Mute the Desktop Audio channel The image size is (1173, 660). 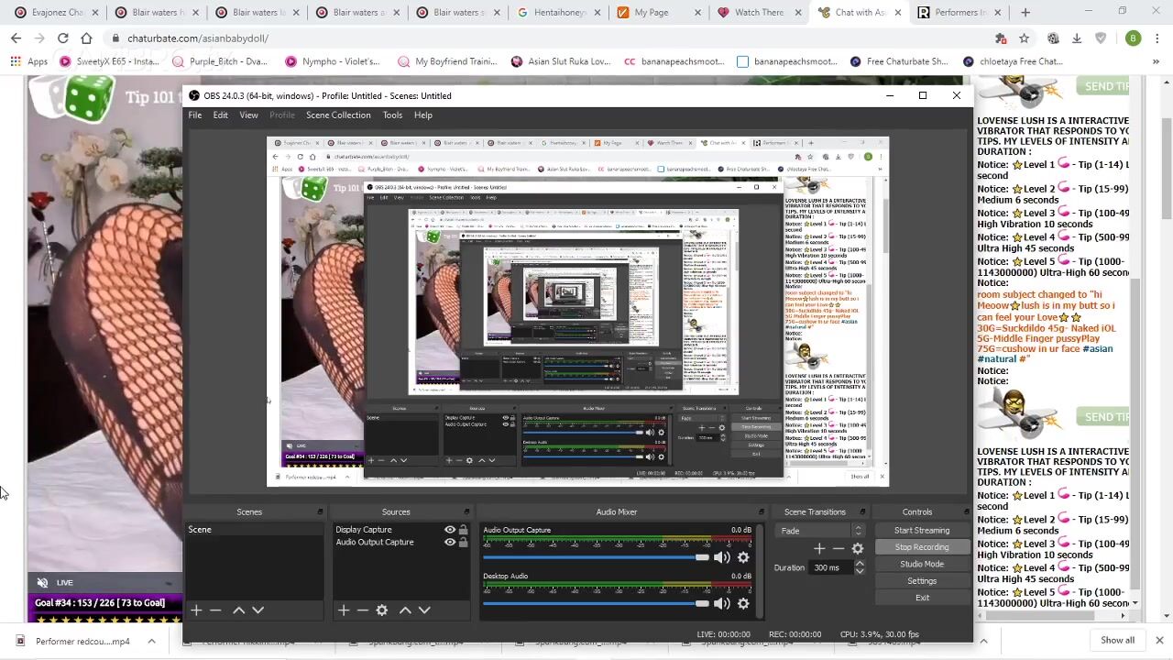point(722,603)
